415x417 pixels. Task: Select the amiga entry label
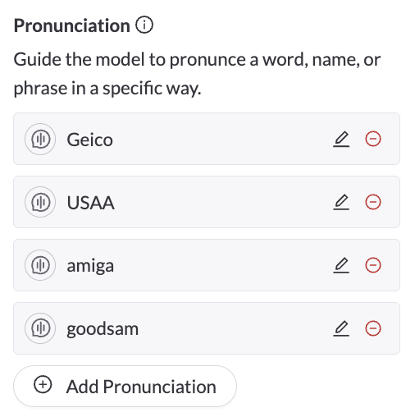[90, 266]
